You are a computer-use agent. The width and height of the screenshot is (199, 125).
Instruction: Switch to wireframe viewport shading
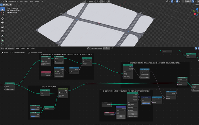(186, 1)
